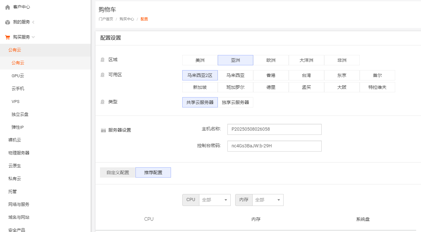Select the 欧洲 region option
The height and width of the screenshot is (232, 421).
coord(271,60)
